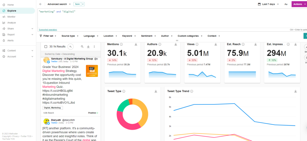Screen dimensions: 307x141
Task: Open the Language filter dropdown
Action: pyautogui.click(x=91, y=36)
